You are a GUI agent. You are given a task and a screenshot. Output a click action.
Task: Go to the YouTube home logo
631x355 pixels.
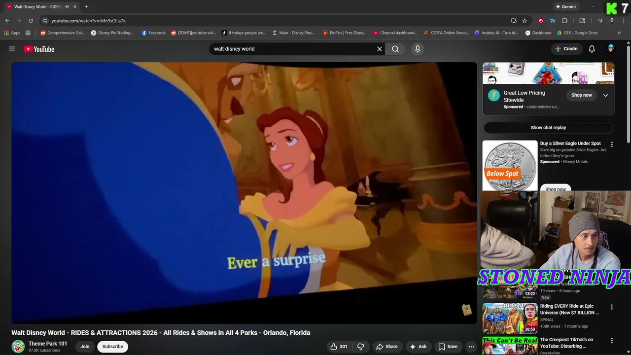click(39, 49)
